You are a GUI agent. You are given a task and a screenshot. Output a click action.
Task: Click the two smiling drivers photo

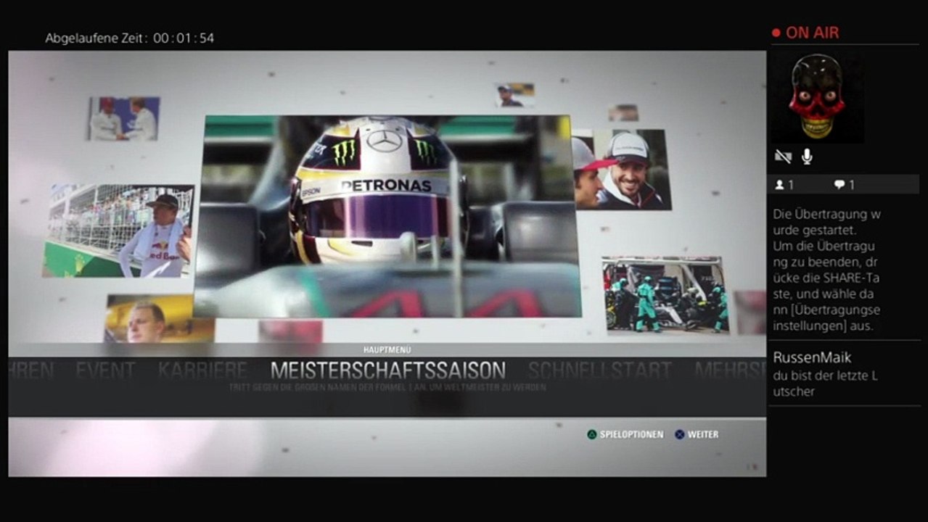tap(622, 170)
